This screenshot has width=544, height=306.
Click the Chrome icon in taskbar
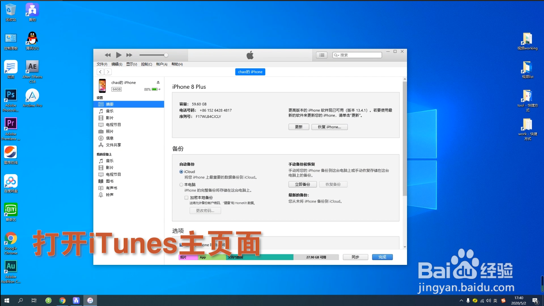62,301
